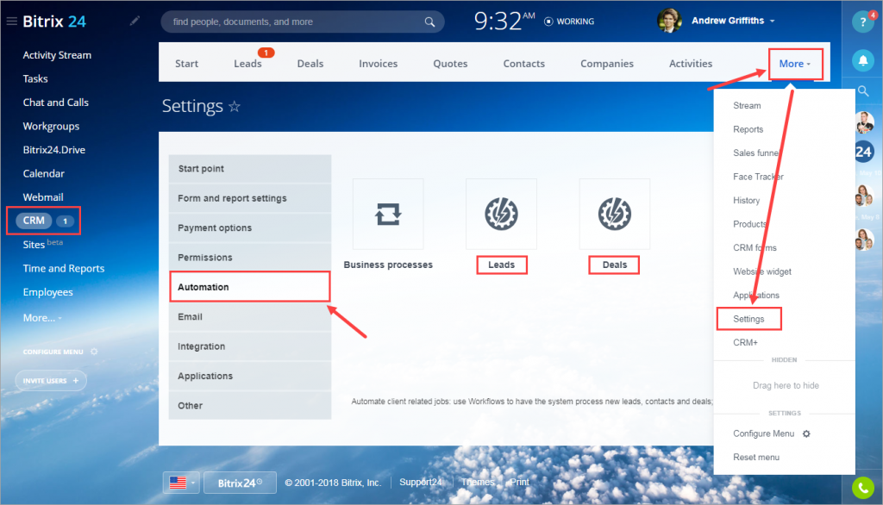This screenshot has width=883, height=505.
Task: Open Webmail in the left sidebar
Action: 43,197
